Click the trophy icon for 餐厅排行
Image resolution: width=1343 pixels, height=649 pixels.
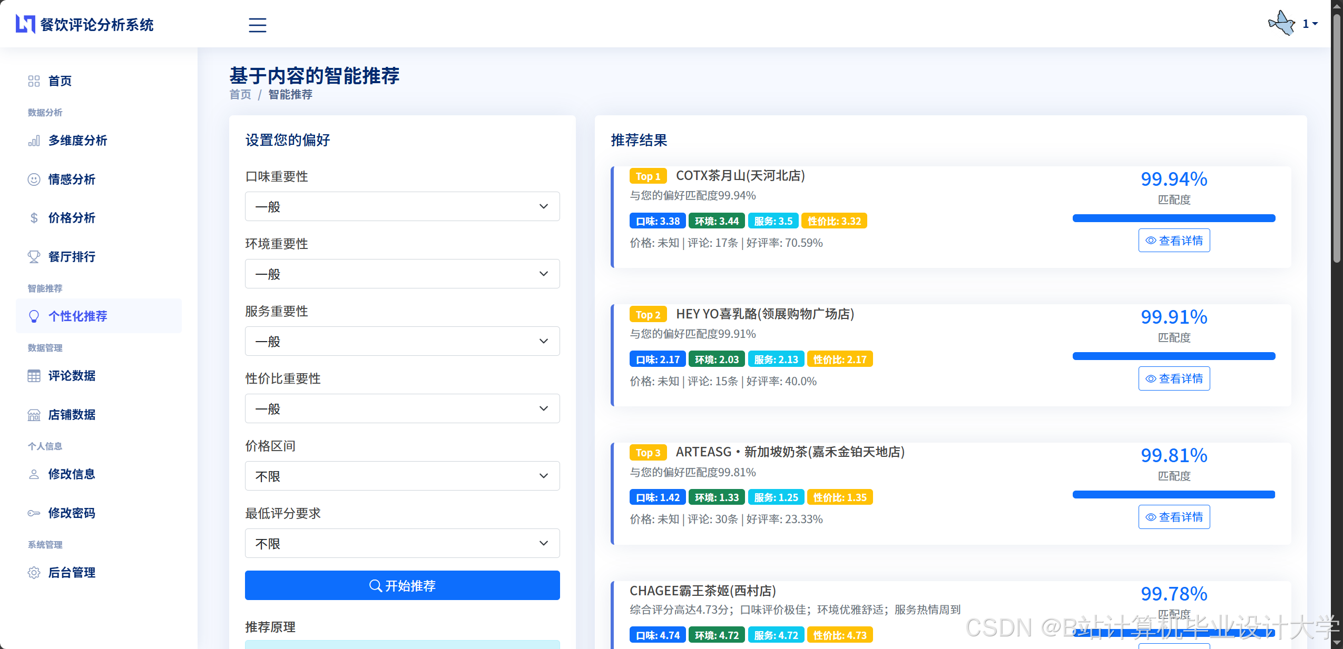[x=34, y=257]
